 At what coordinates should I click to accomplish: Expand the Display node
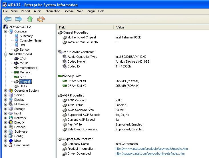5,100
